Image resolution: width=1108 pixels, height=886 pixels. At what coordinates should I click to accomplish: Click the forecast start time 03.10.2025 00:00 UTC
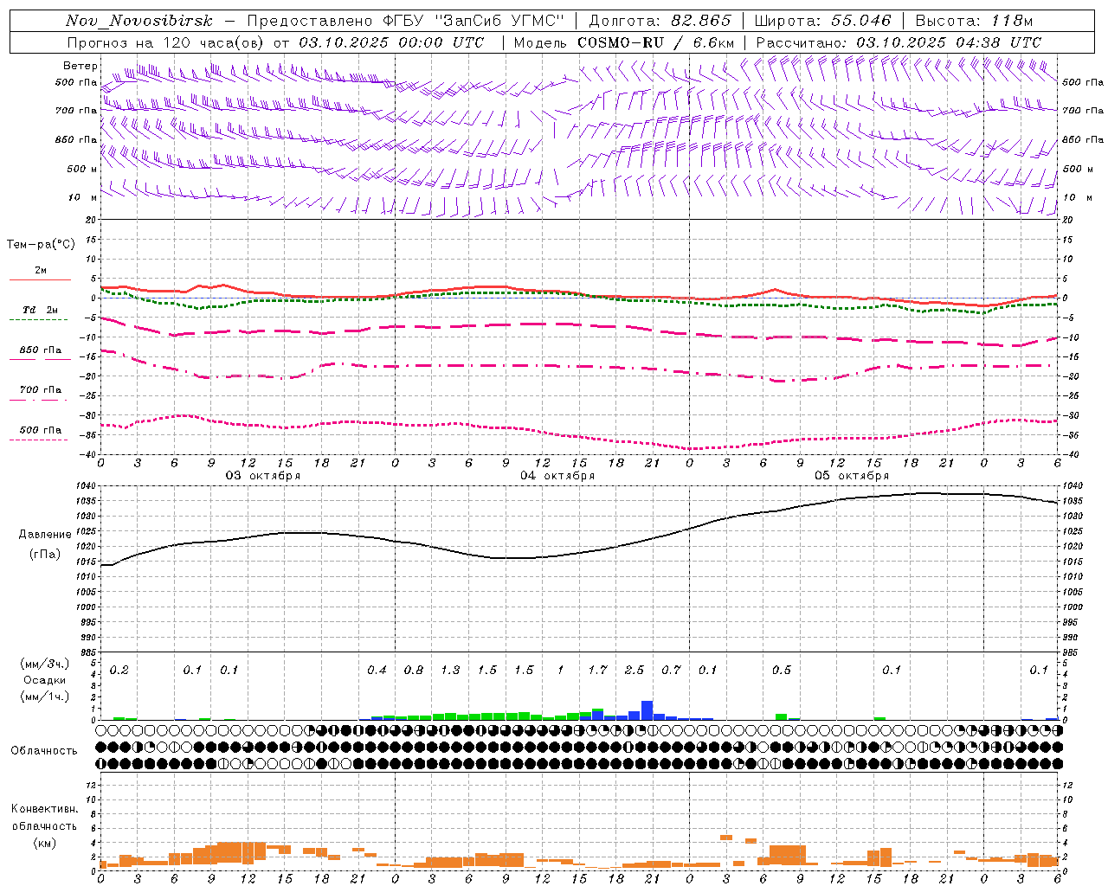391,42
